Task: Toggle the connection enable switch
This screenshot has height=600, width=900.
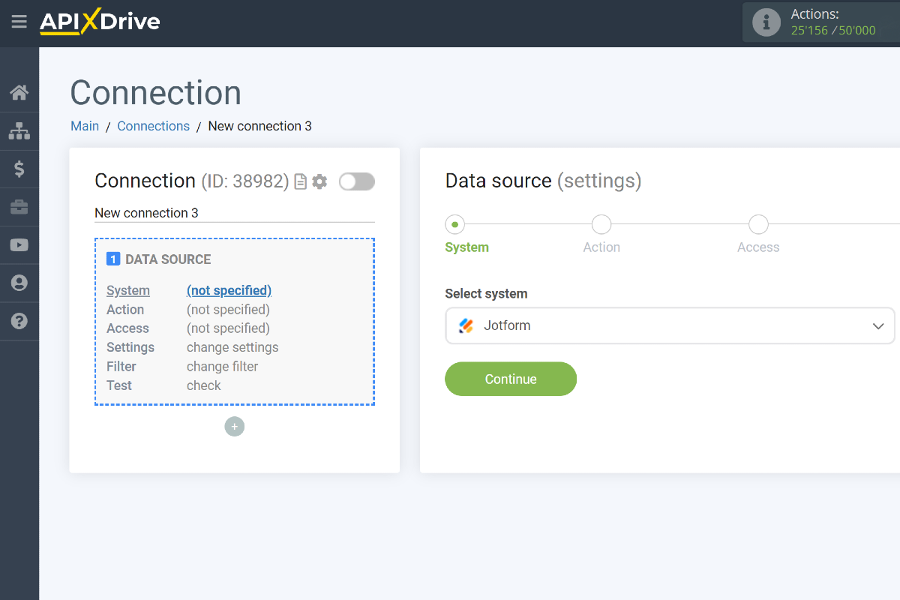Action: pos(356,181)
